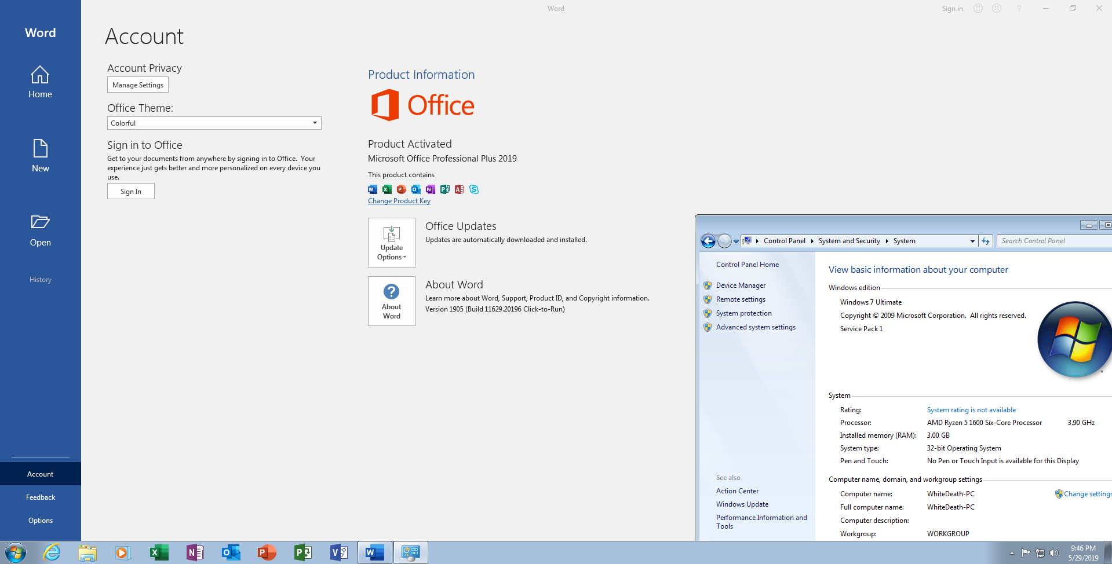Open Remote settings link

pos(741,299)
